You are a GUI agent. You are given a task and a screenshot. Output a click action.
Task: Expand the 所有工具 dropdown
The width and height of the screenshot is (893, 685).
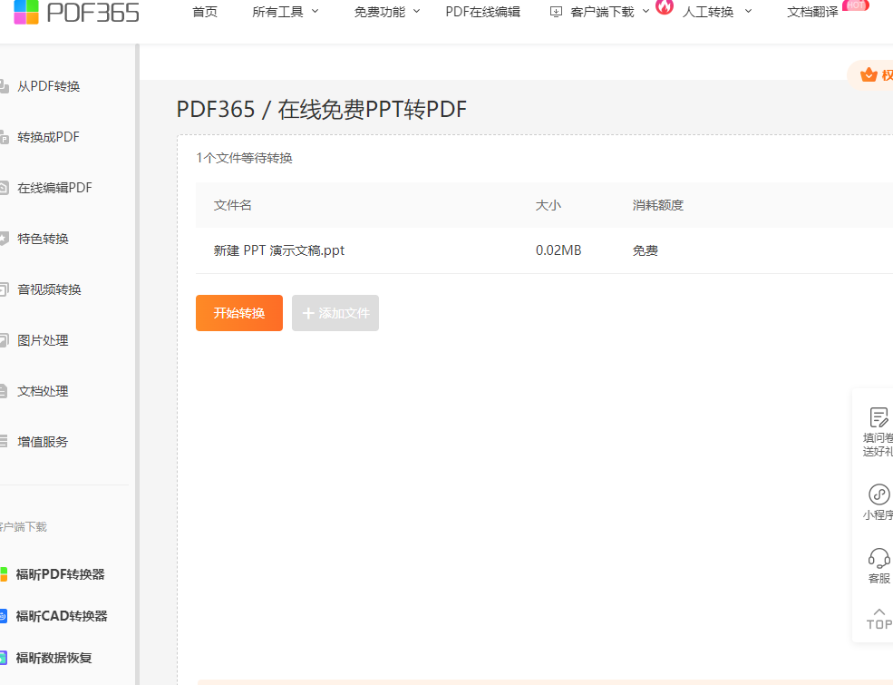286,12
